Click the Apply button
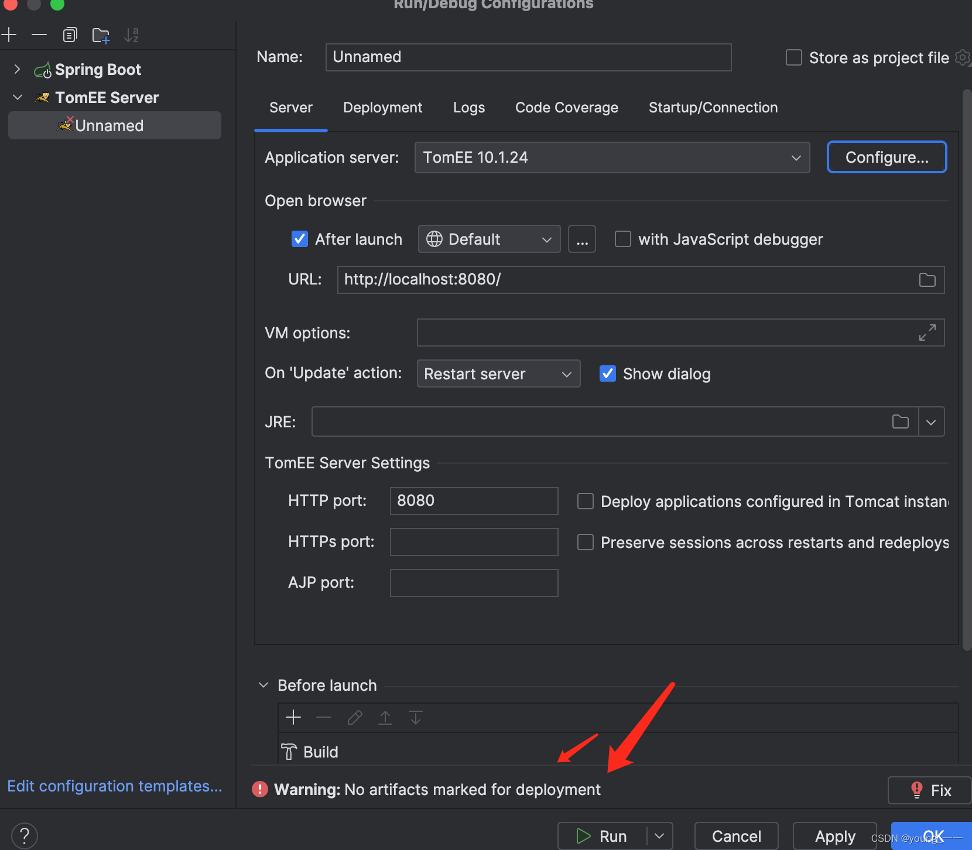This screenshot has height=850, width=972. (x=835, y=836)
